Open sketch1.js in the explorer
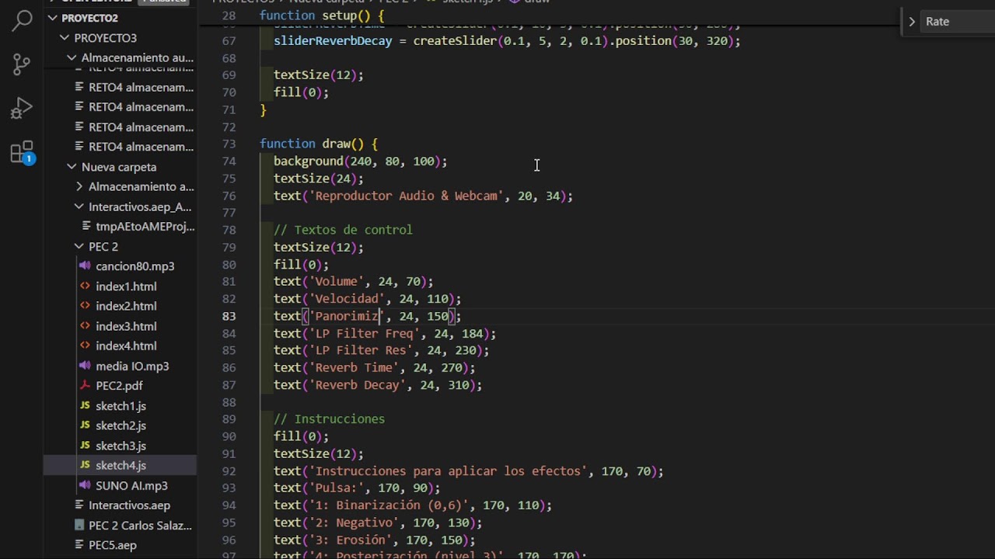This screenshot has height=559, width=995. pos(120,406)
